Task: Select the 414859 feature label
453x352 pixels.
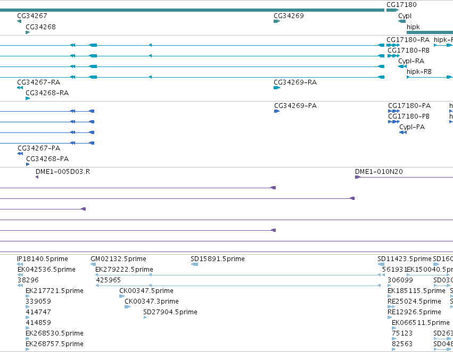Action: pyautogui.click(x=38, y=323)
